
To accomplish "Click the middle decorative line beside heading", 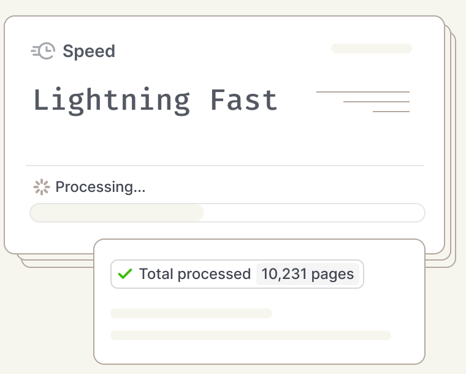I will point(376,102).
